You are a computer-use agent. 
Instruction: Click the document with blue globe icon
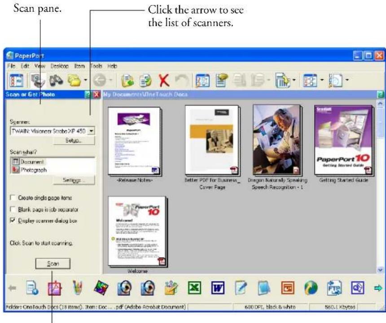[x=32, y=288]
